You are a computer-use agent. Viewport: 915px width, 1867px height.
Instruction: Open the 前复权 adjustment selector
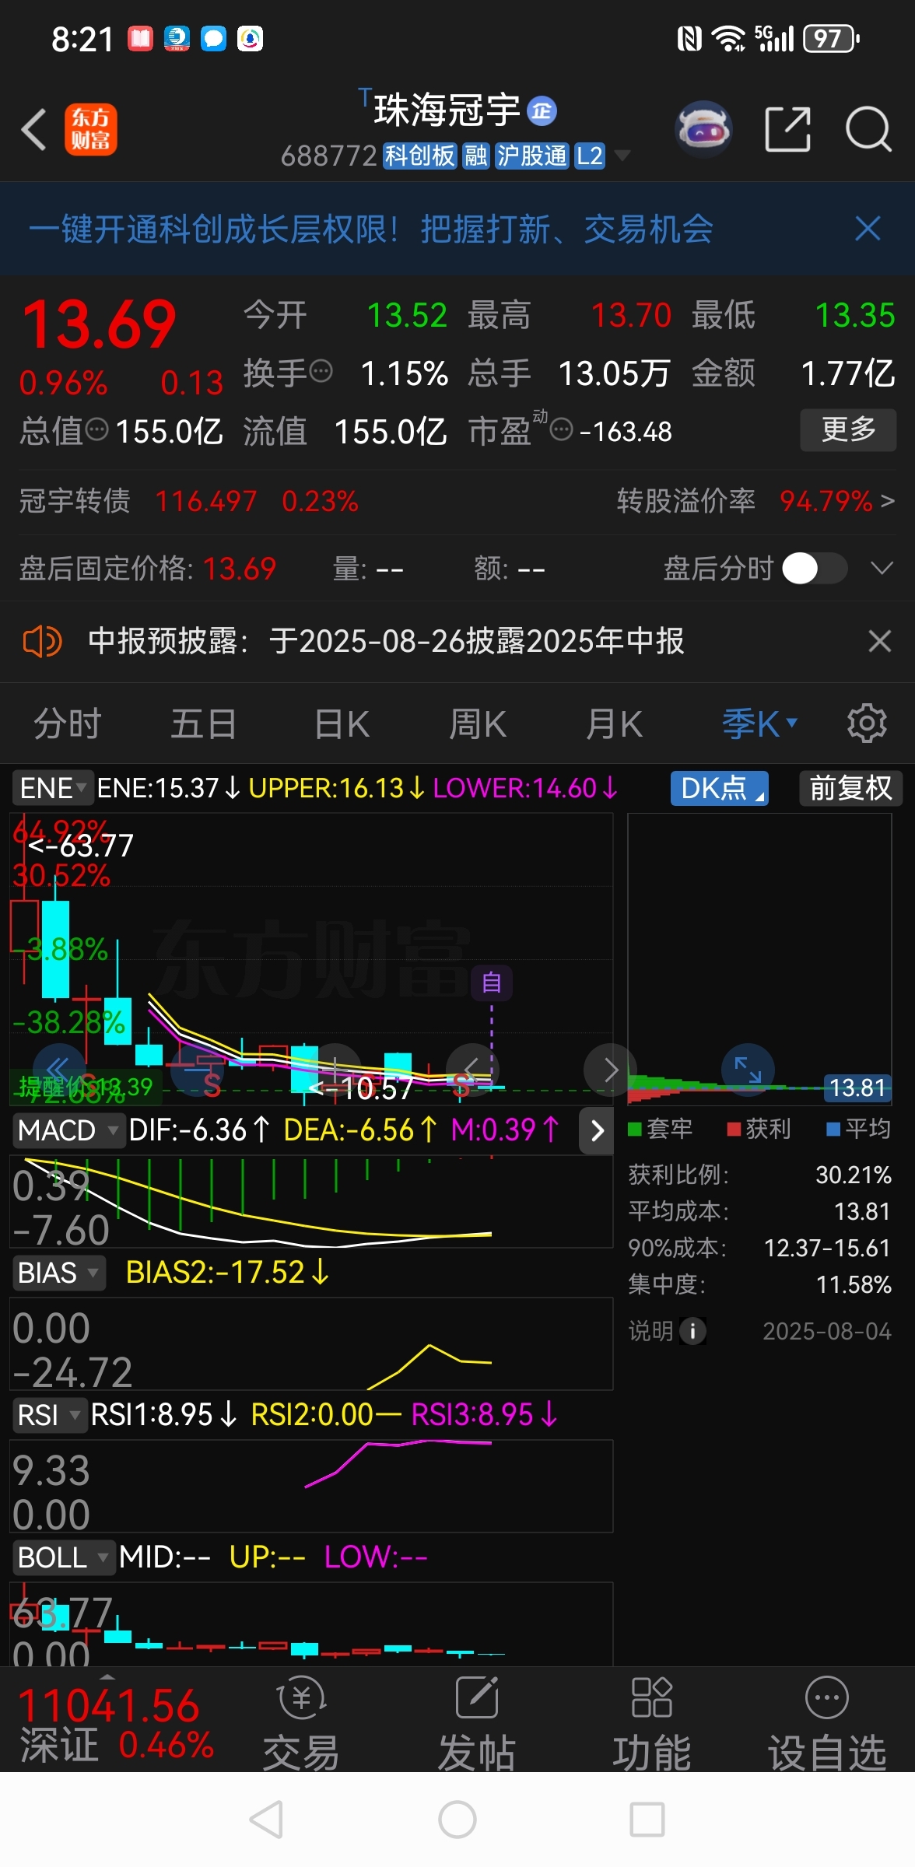point(850,788)
